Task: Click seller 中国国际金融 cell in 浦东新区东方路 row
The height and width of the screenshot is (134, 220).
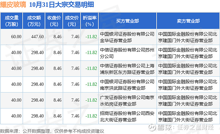Action: [x=188, y=69]
